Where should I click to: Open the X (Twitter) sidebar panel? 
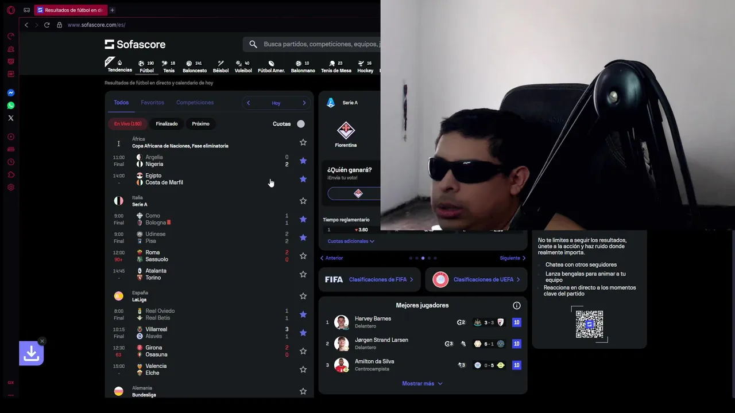point(10,118)
